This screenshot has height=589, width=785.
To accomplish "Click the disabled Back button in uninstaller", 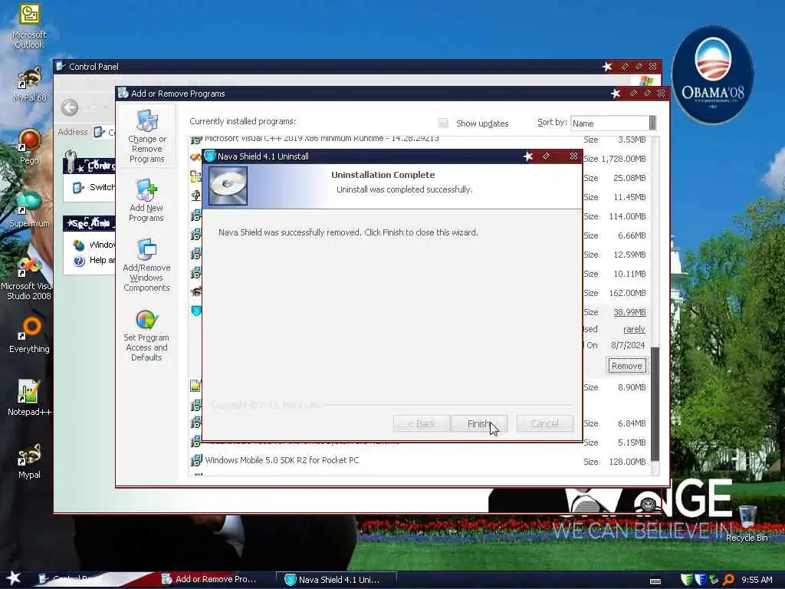I will coord(421,423).
